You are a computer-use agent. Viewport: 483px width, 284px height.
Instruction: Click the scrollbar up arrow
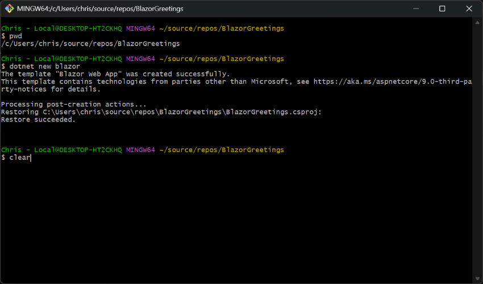(478, 22)
